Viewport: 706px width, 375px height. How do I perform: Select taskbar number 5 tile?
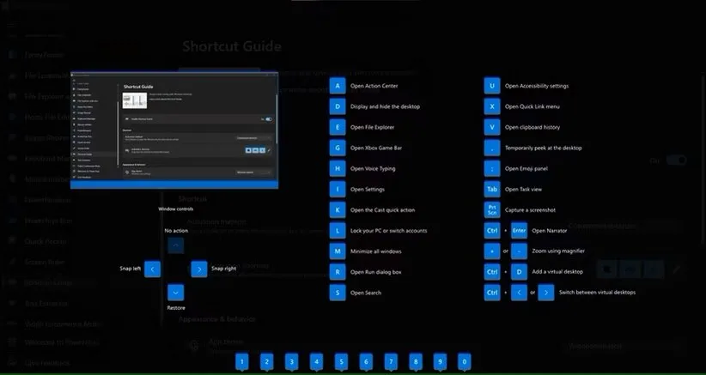coord(341,362)
